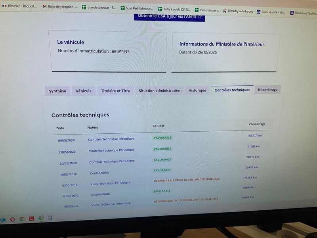
Task: Click the calculator-like taskbar icon
Action: click(x=50, y=218)
